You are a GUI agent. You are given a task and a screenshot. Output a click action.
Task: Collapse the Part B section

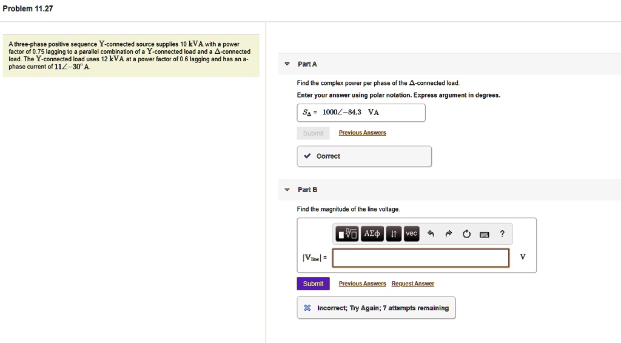click(x=287, y=190)
